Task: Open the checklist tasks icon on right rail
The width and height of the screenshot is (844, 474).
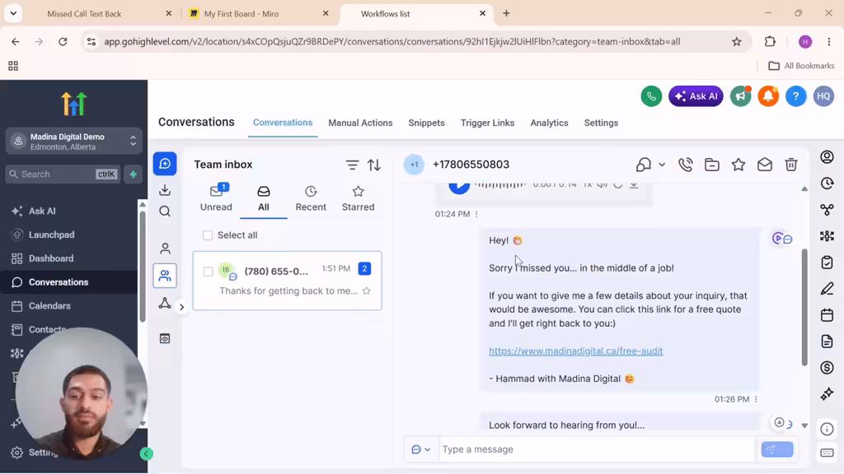Action: click(828, 263)
